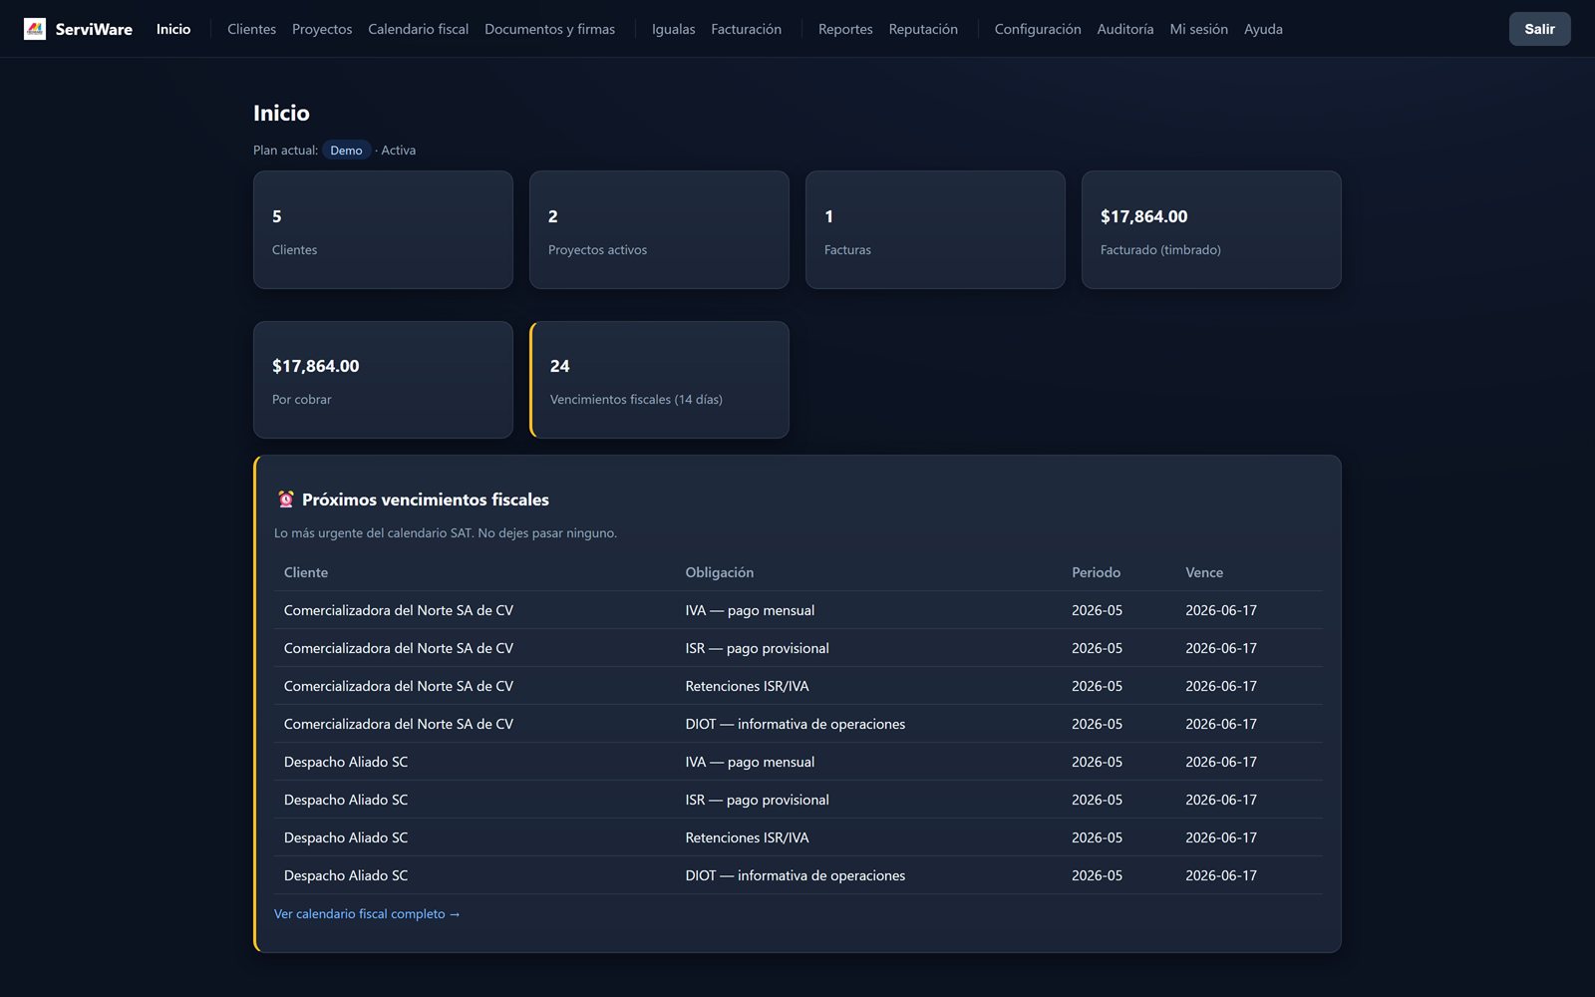
Task: Follow the Ver calendario fiscal completo link
Action: (367, 913)
